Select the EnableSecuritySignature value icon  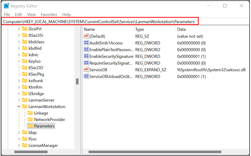click(x=86, y=56)
